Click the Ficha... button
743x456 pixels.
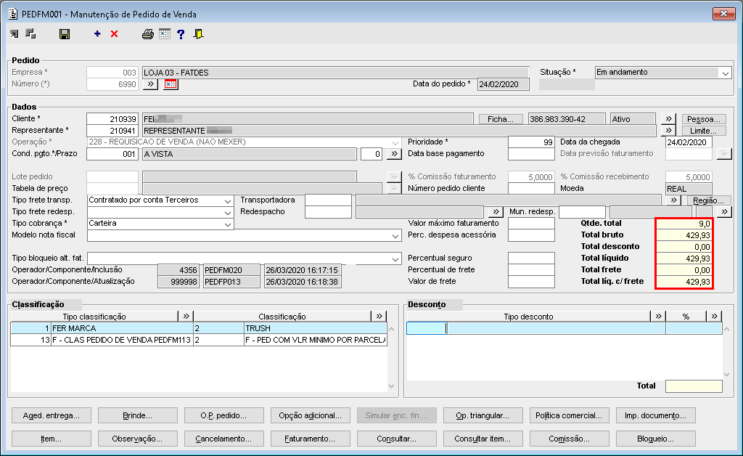tap(500, 119)
